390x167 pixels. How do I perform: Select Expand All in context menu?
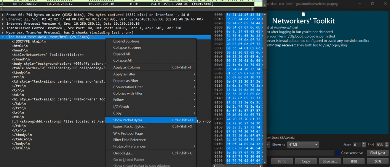coord(151,54)
